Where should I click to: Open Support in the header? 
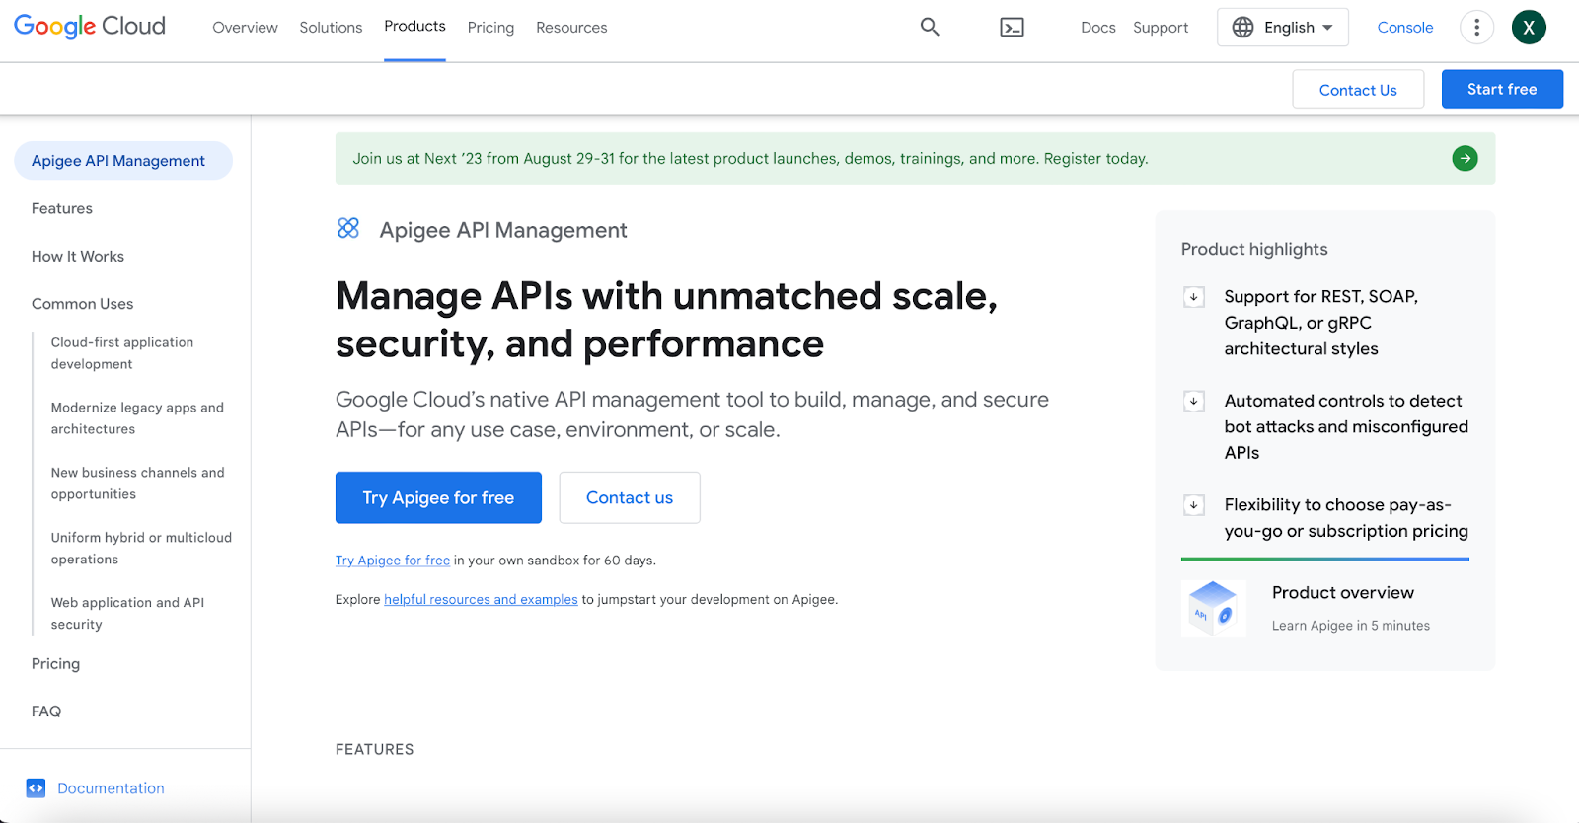[x=1161, y=28]
